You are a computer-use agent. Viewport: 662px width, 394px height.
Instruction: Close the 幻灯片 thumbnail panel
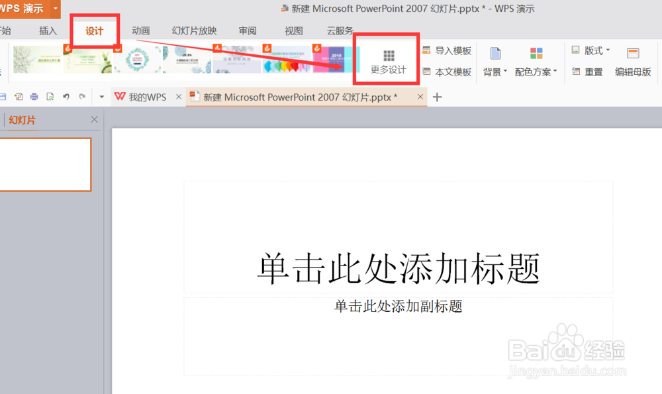click(94, 119)
